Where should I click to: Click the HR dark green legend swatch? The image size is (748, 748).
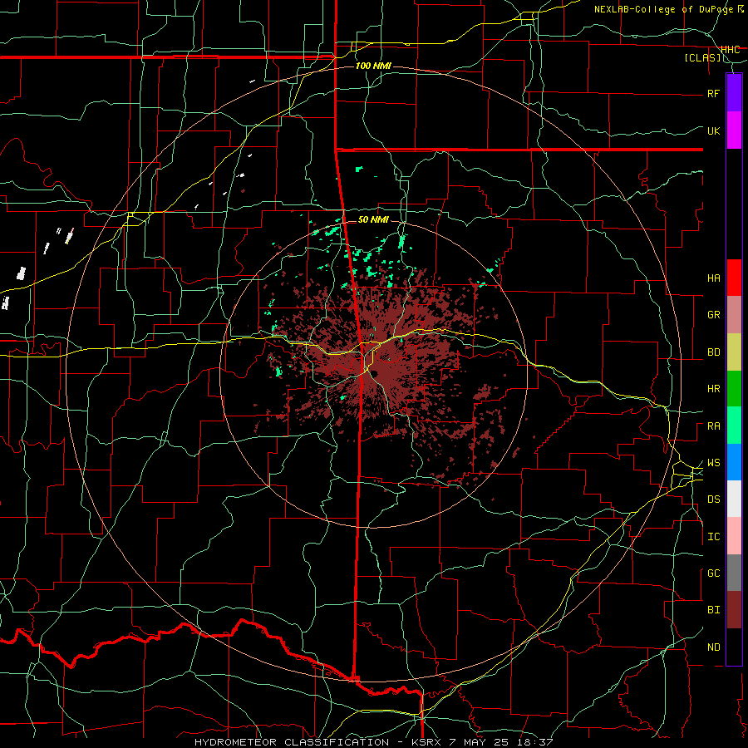(734, 389)
